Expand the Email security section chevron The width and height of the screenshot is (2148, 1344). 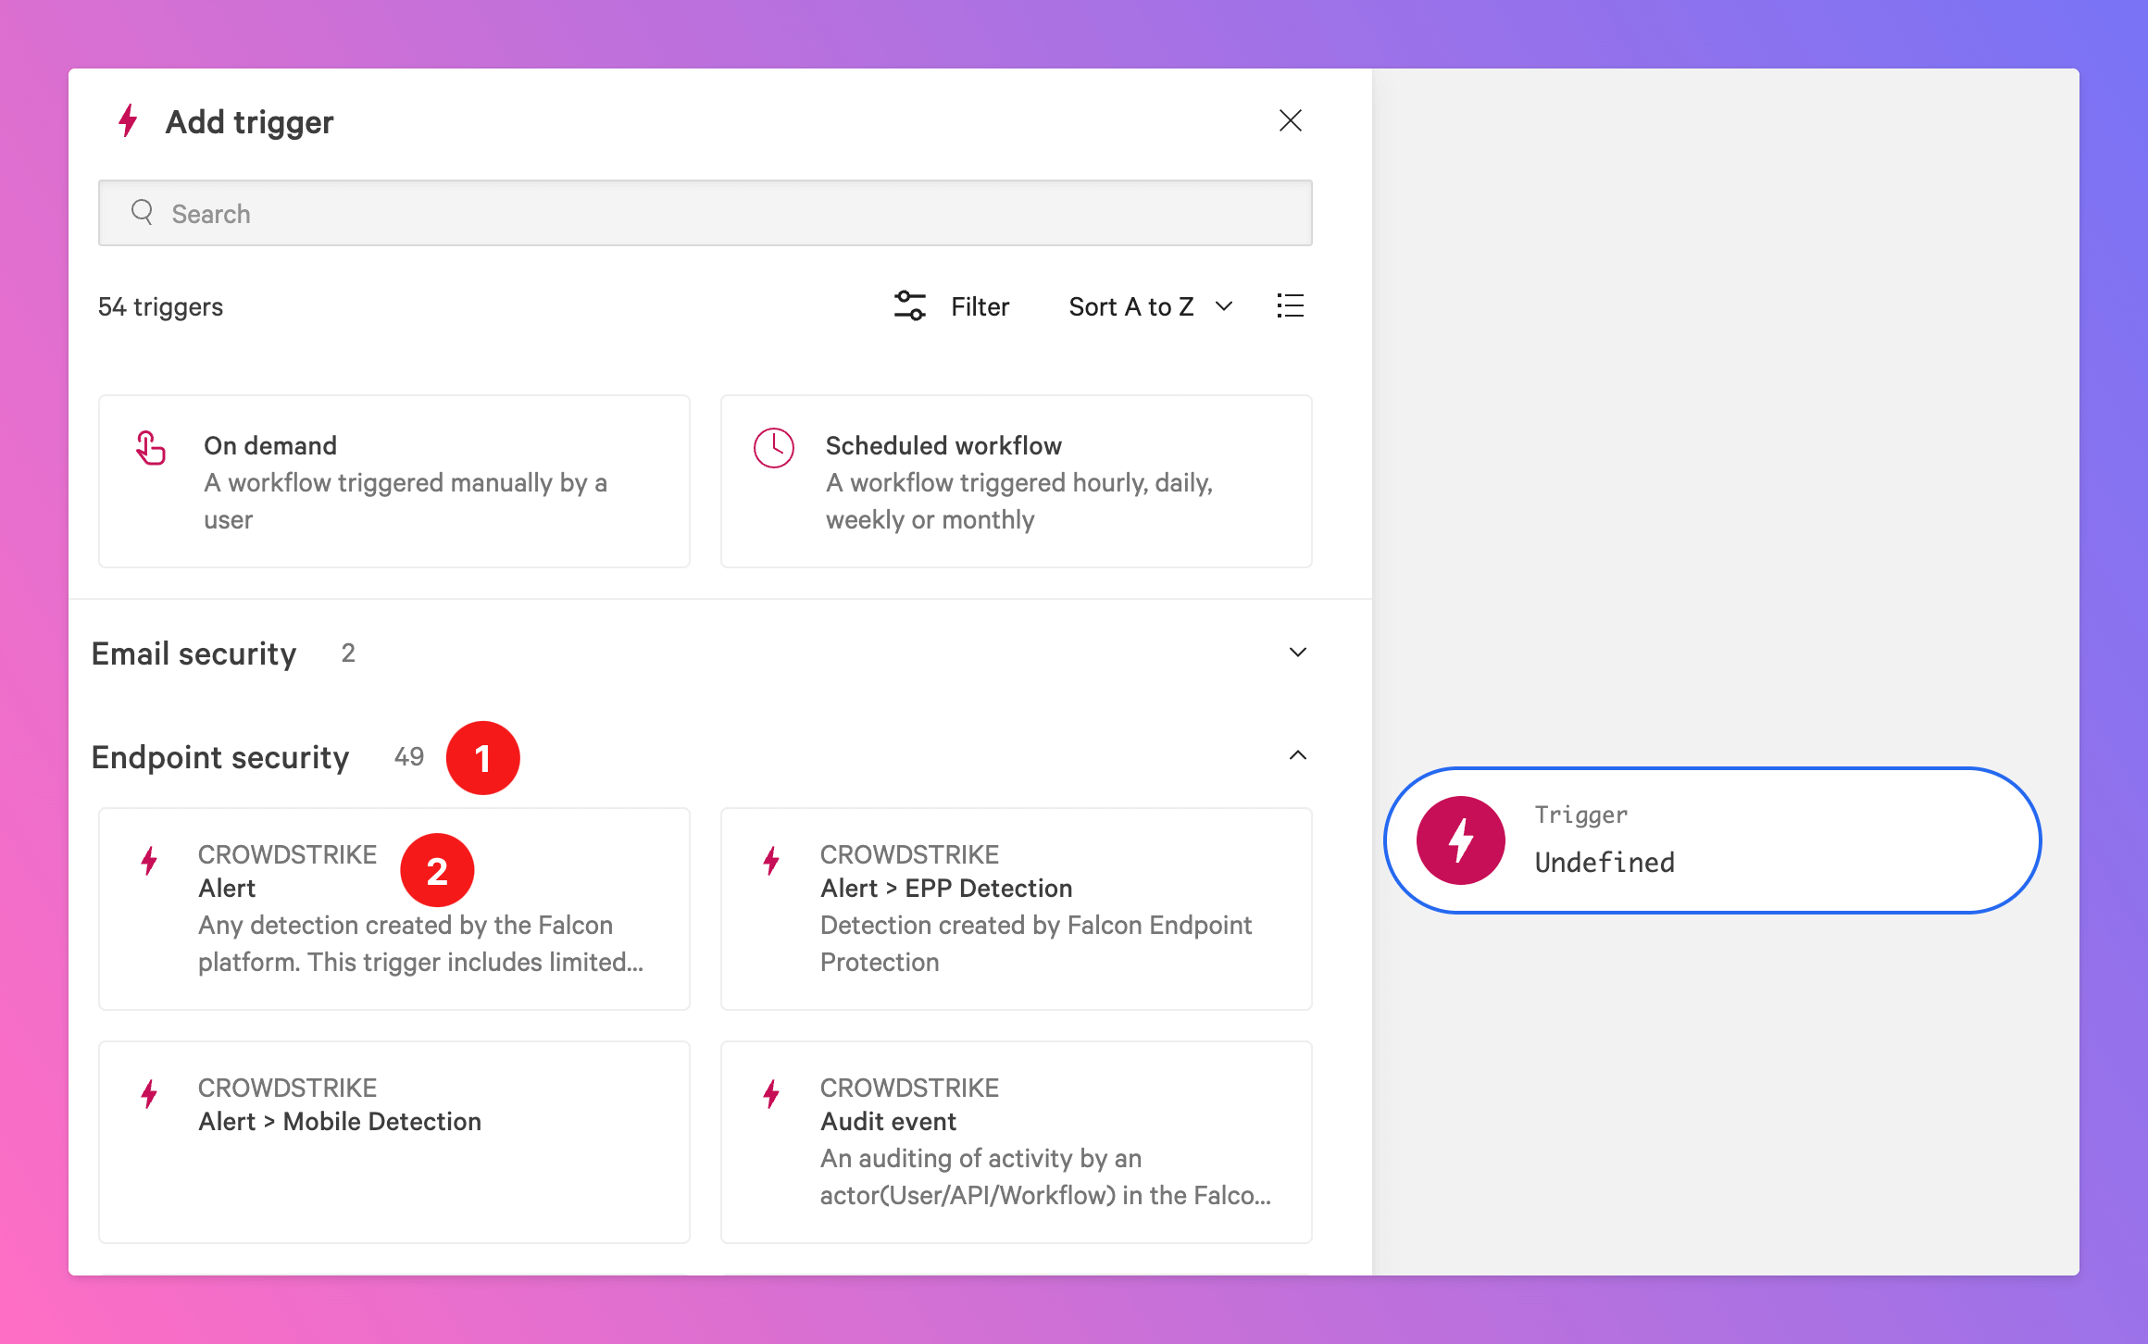1297,653
